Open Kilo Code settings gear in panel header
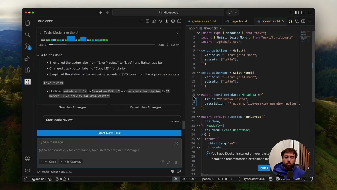Image resolution: width=337 pixels, height=190 pixels. [173, 21]
